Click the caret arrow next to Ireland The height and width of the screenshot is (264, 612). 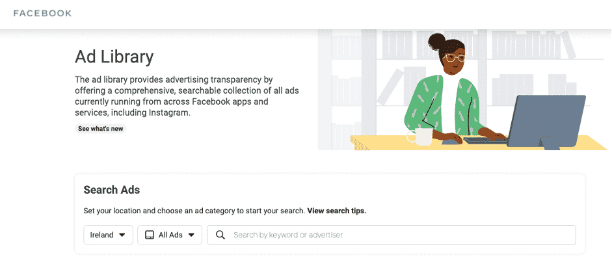click(122, 235)
